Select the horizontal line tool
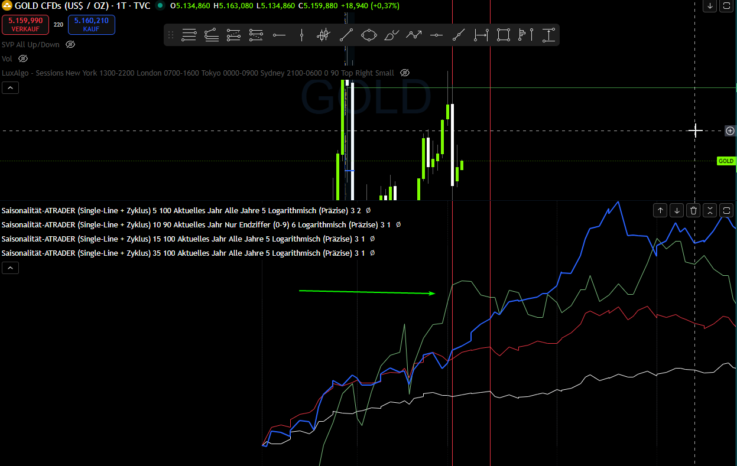 tap(279, 35)
